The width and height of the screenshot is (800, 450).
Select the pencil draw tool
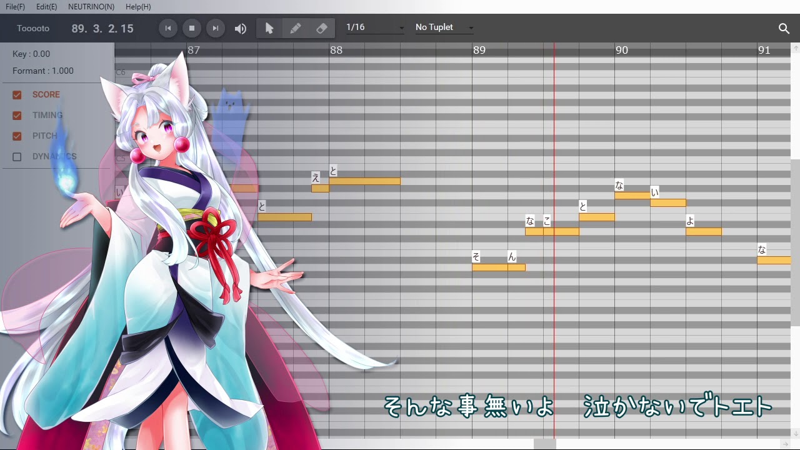(296, 28)
